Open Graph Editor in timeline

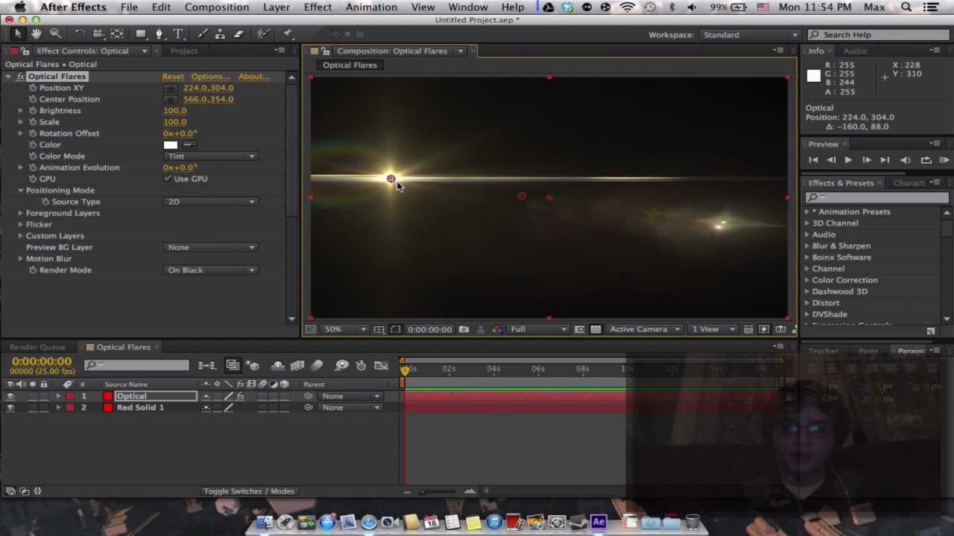(x=381, y=365)
